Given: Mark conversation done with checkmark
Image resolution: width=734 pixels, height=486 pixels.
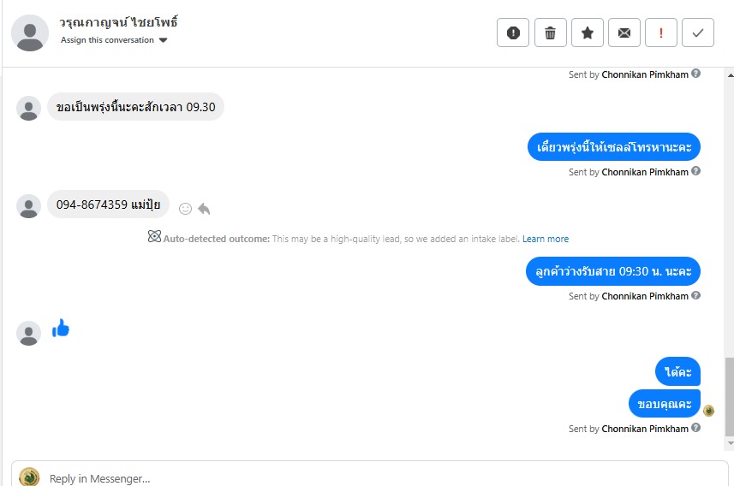Looking at the screenshot, I should click(x=698, y=33).
